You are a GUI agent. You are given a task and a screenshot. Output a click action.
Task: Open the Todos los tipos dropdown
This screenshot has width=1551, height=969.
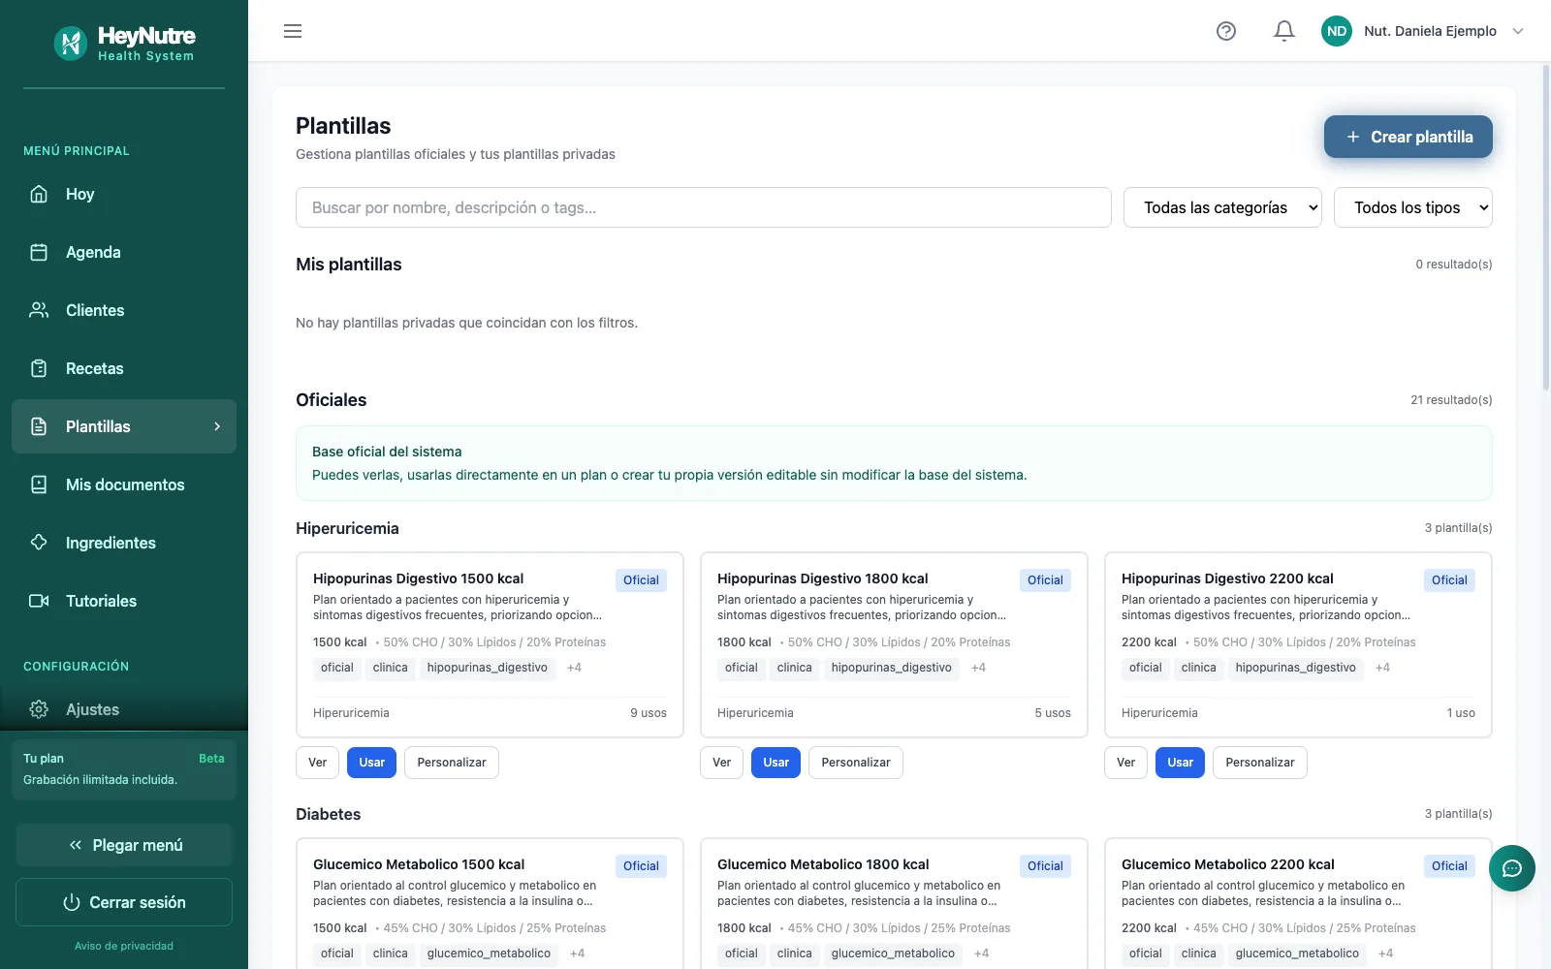[x=1413, y=207]
